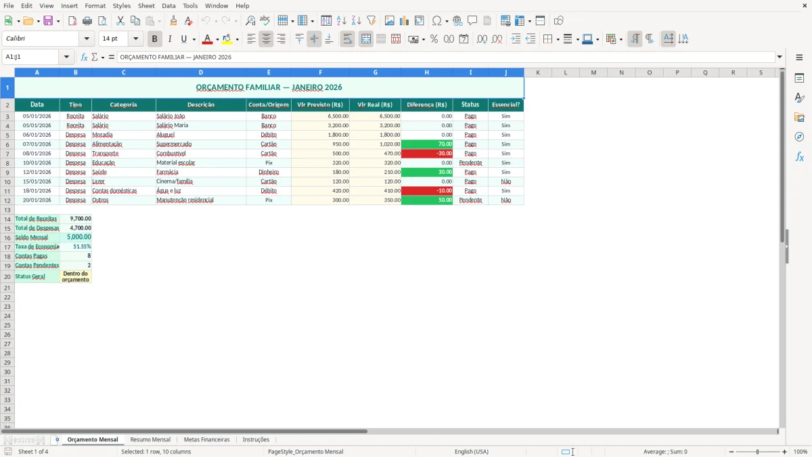This screenshot has height=457, width=812.
Task: Open Print Preview from the toolbar
Action: point(102,21)
